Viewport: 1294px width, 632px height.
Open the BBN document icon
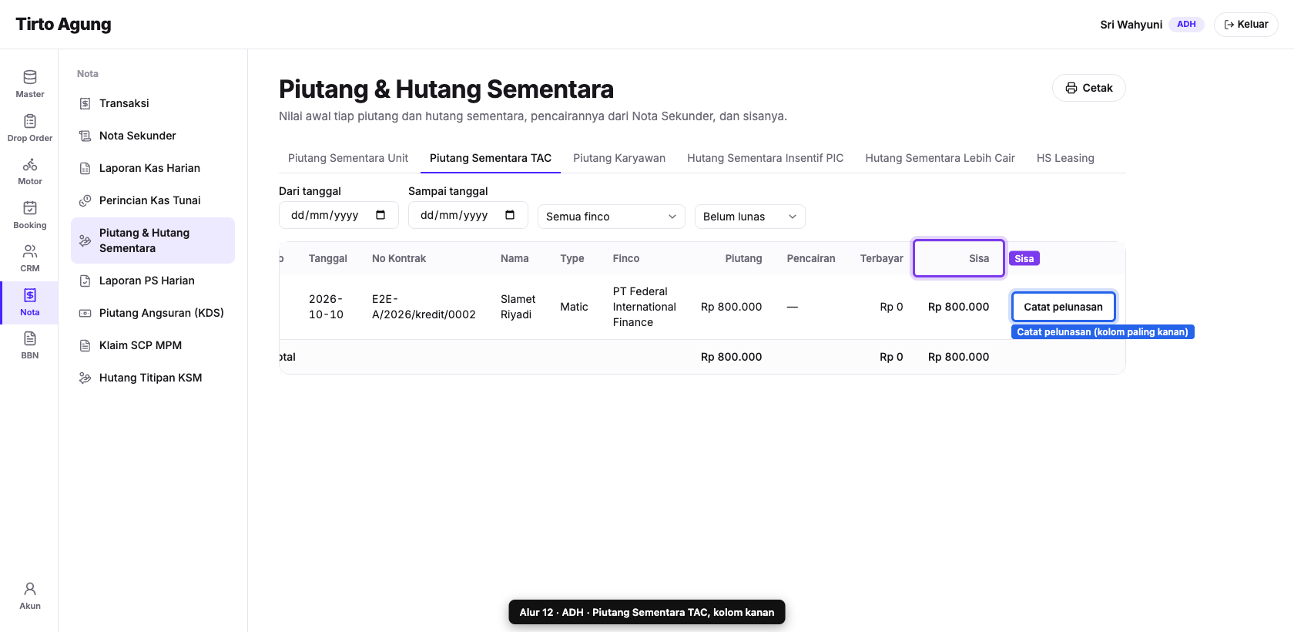[x=30, y=338]
